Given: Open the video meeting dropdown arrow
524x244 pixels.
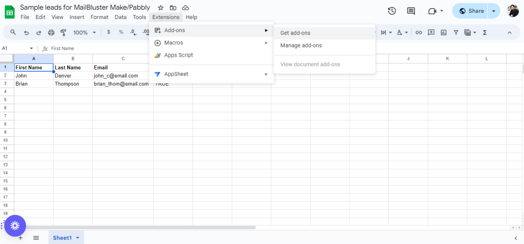Looking at the screenshot, I should point(442,11).
